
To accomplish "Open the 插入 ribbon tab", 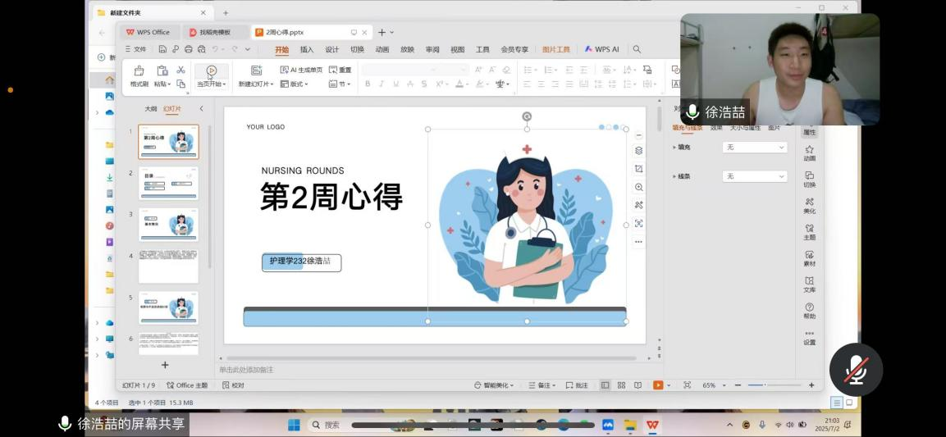I will tap(307, 49).
